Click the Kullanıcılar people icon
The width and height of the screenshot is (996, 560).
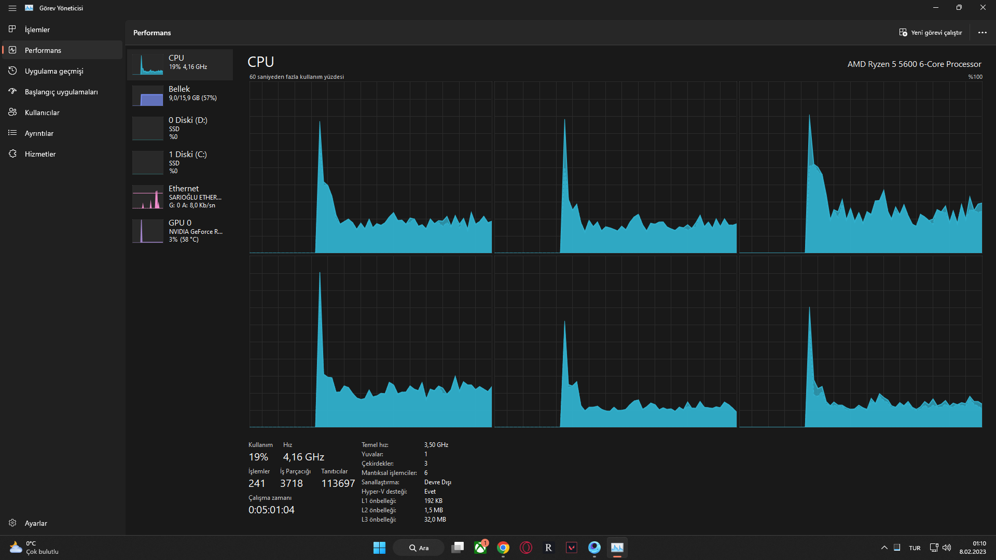(x=12, y=112)
